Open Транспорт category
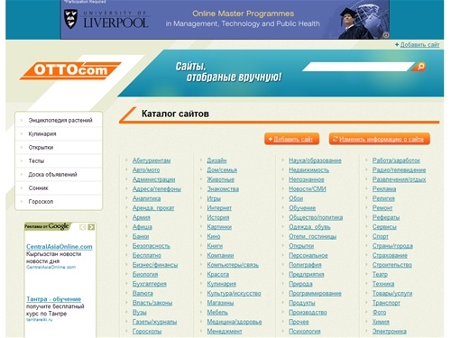451x338 pixels. click(x=386, y=303)
